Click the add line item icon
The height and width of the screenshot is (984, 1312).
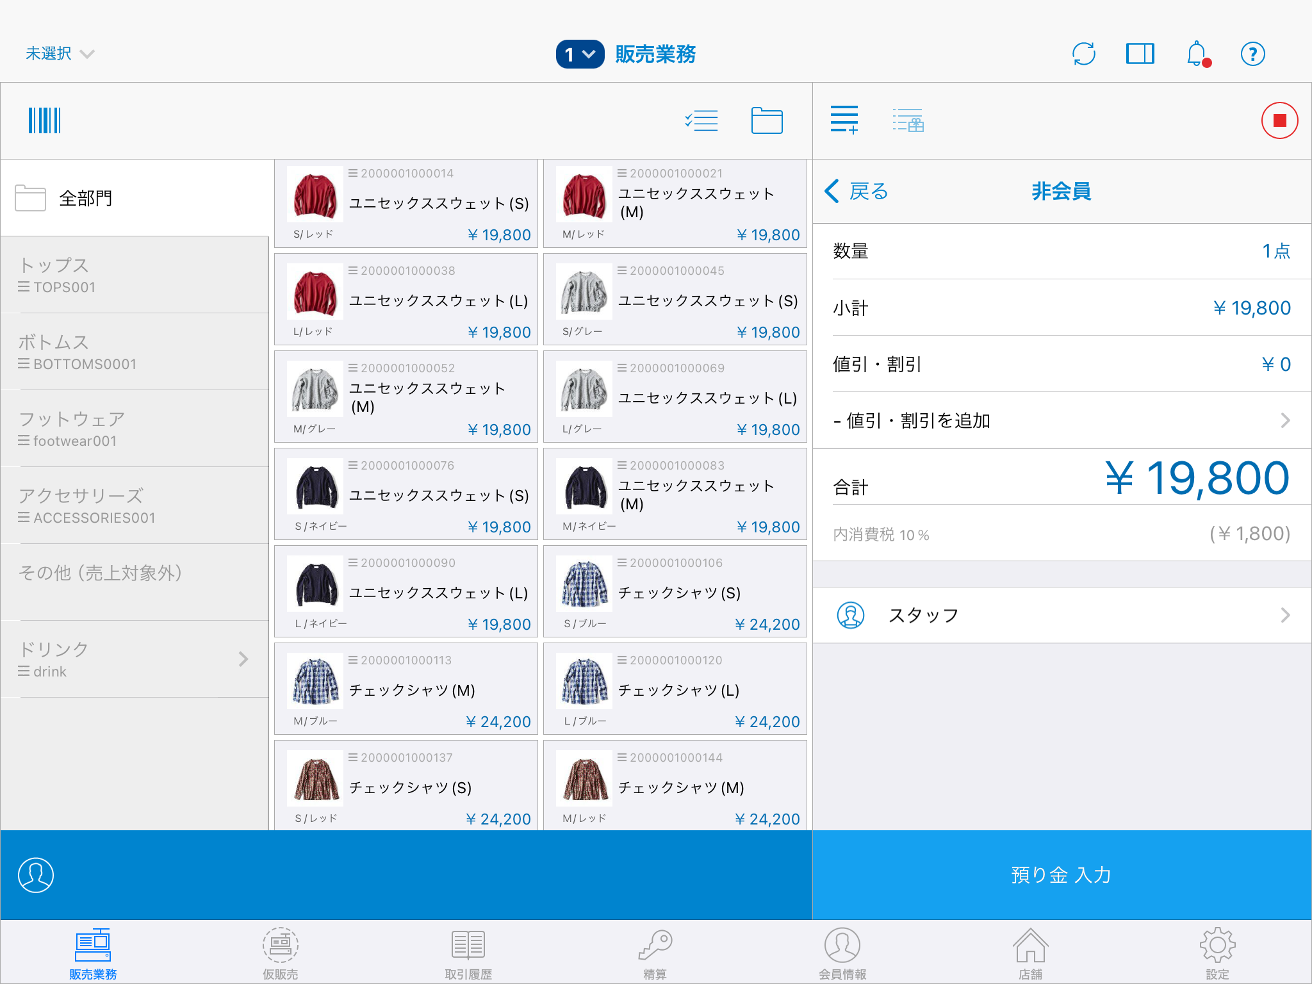[844, 120]
